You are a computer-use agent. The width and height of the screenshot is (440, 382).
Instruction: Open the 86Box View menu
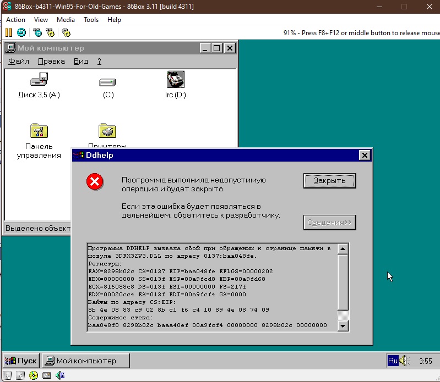(41, 20)
